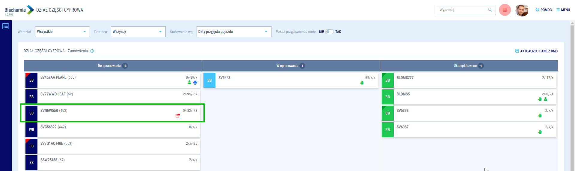Open the MENU in top bar
This screenshot has height=171, width=575.
[563, 10]
